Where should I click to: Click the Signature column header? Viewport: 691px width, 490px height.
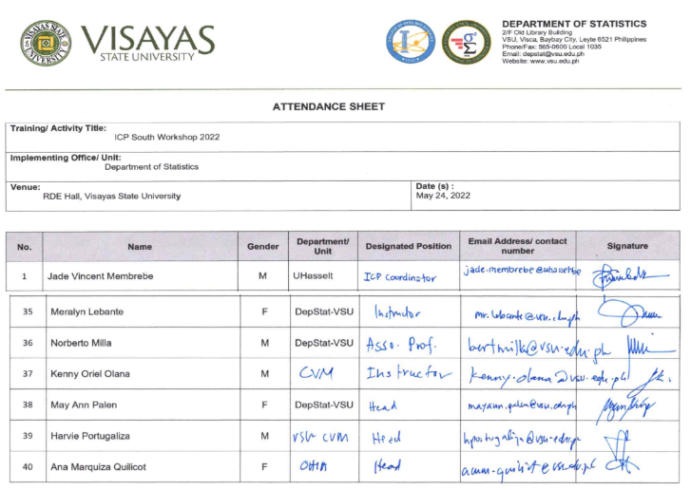(x=627, y=247)
